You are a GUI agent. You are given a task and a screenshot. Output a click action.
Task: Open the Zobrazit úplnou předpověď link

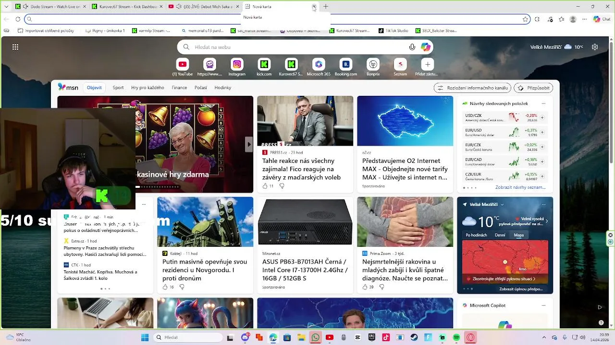(521, 289)
